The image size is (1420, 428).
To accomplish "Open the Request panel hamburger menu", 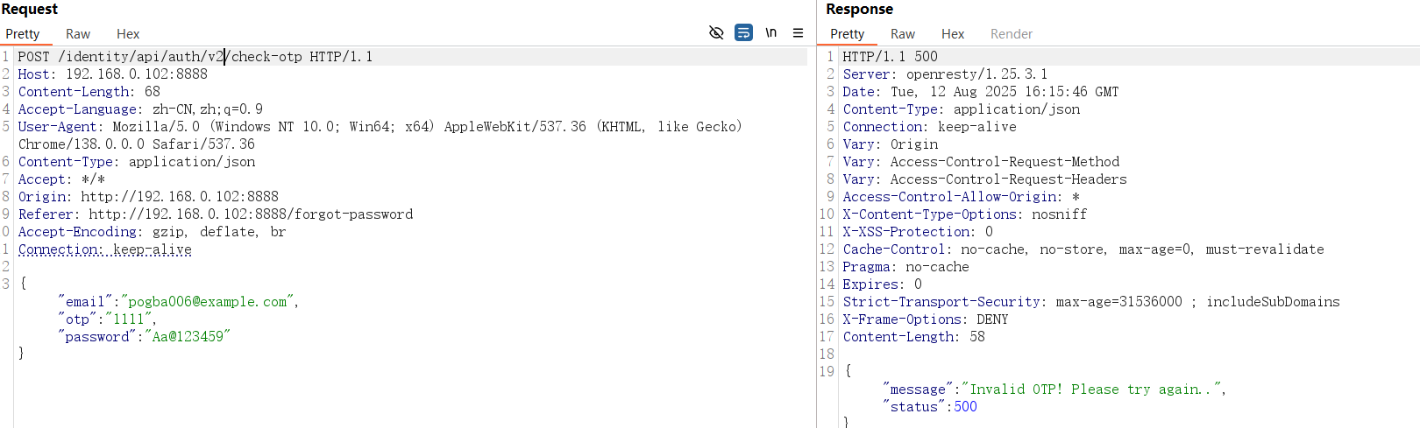I will [x=798, y=33].
